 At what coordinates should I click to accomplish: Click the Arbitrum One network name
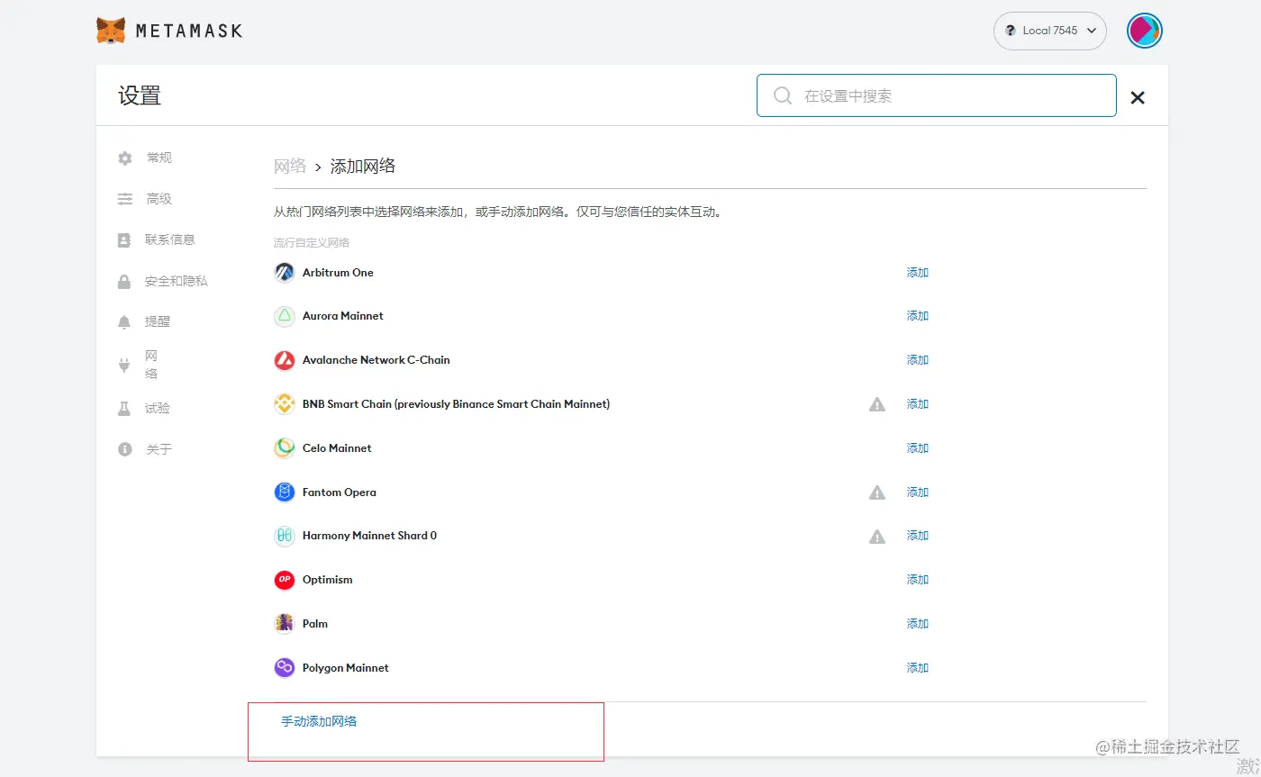click(338, 273)
